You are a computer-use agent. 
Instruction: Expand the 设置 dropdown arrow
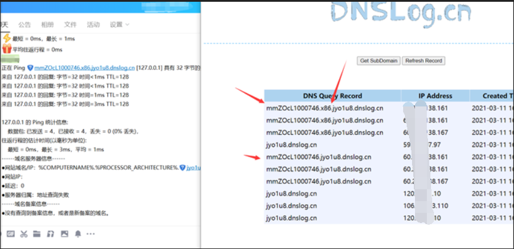coord(127,25)
